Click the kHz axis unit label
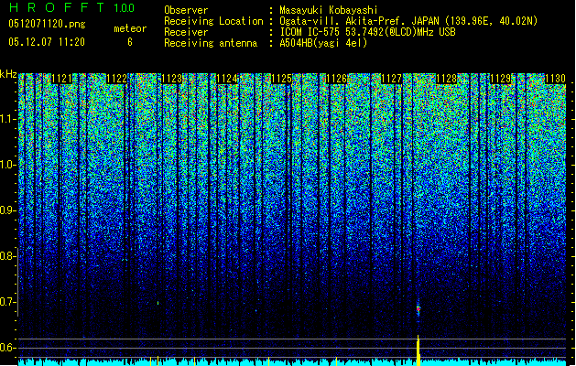The height and width of the screenshot is (366, 576). pyautogui.click(x=8, y=74)
